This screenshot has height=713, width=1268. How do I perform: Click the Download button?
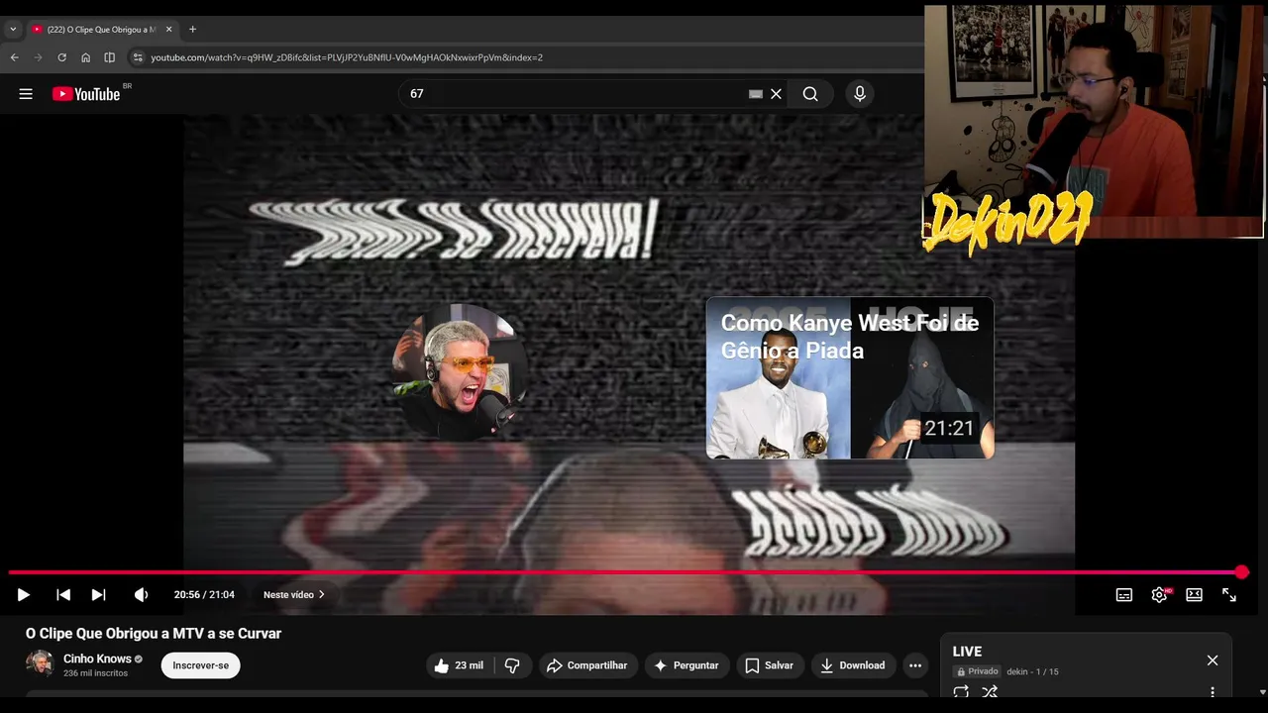(x=853, y=665)
